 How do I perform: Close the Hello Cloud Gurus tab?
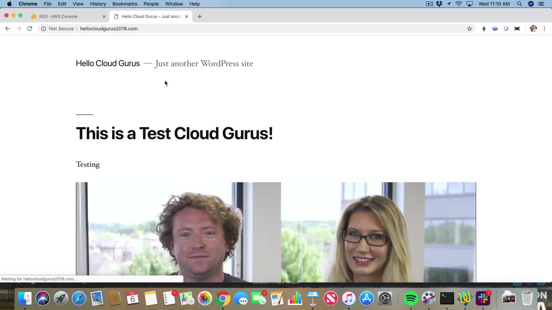point(187,16)
